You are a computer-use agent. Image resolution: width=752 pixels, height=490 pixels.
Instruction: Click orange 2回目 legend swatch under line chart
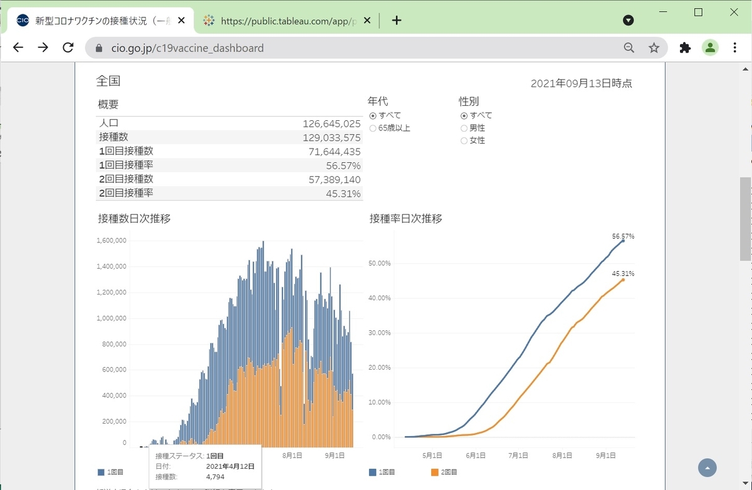pos(435,472)
